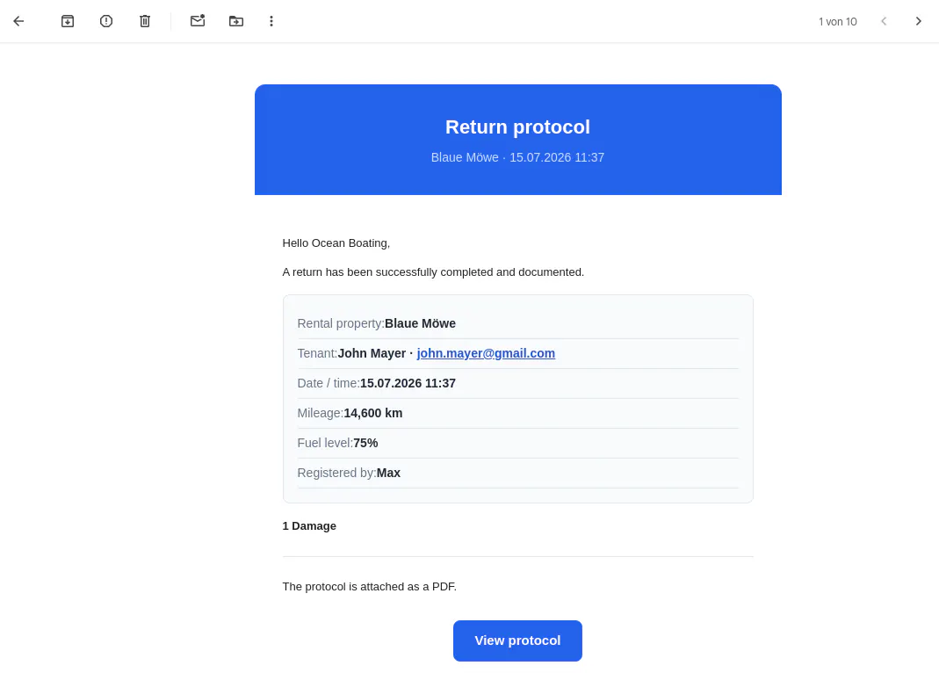Go to the next email with right chevron
The width and height of the screenshot is (939, 673).
(x=918, y=22)
